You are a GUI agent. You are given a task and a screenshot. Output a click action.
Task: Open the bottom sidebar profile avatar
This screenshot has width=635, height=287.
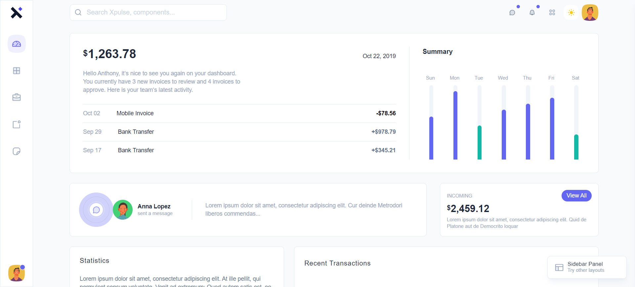click(17, 273)
